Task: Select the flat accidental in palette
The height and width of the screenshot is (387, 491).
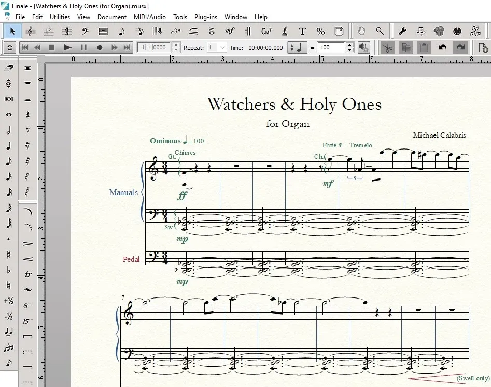Action: coord(9,270)
